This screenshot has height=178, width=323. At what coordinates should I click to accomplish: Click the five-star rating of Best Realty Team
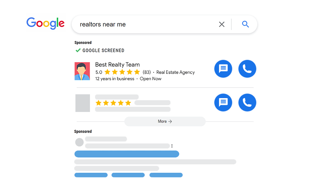pos(122,72)
